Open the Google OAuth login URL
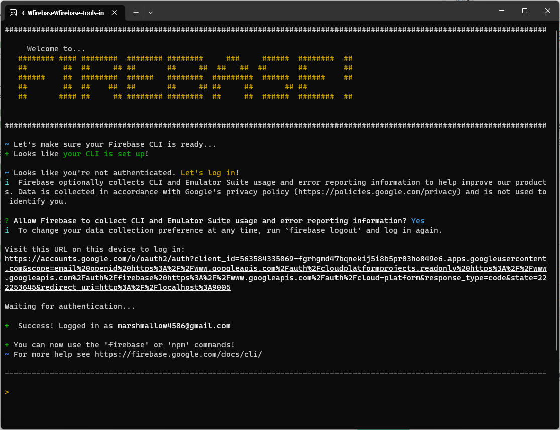Viewport: 560px width, 430px height. [275, 273]
